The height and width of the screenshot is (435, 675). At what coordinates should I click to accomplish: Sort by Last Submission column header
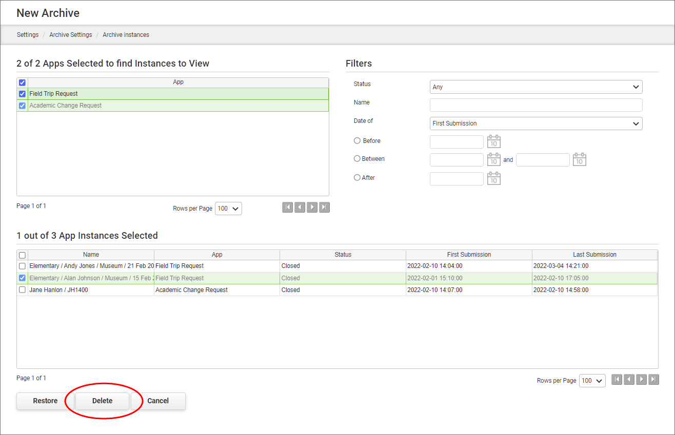point(595,255)
